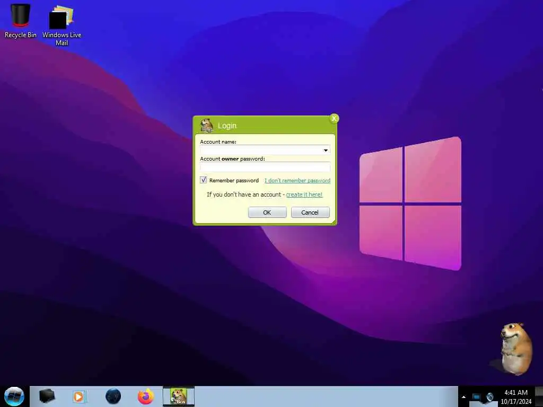Close the Login dialog with X

(334, 119)
